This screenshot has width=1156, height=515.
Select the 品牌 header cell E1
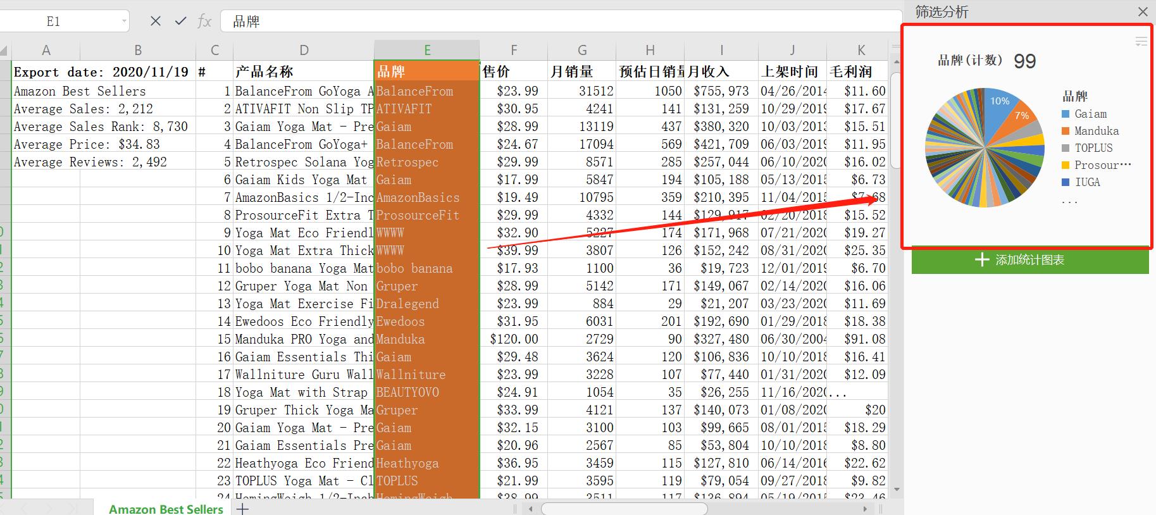tap(427, 71)
